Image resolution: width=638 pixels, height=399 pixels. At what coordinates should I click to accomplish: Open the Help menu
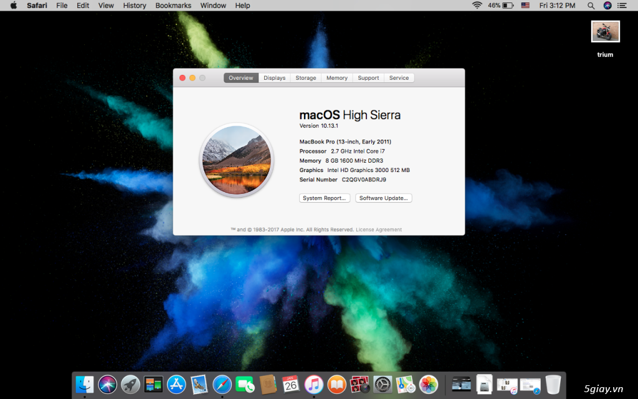[x=242, y=5]
